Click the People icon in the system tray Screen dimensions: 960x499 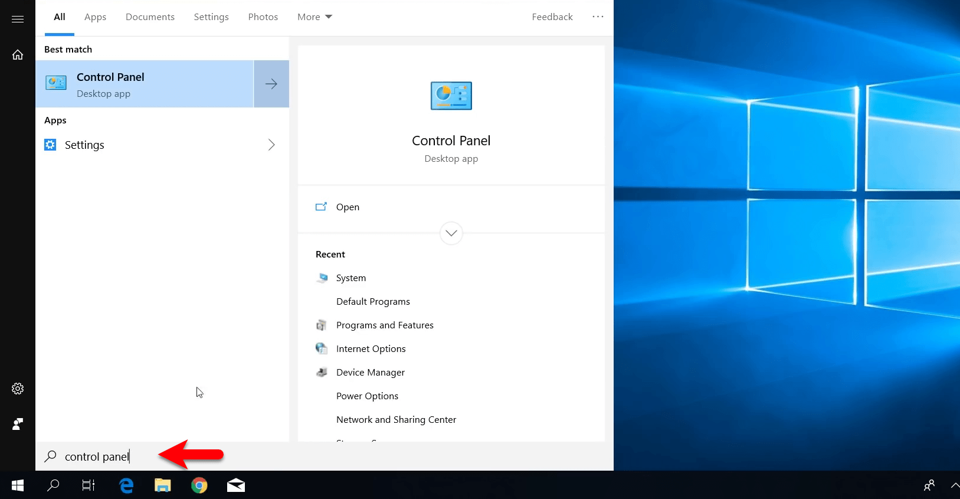click(929, 485)
